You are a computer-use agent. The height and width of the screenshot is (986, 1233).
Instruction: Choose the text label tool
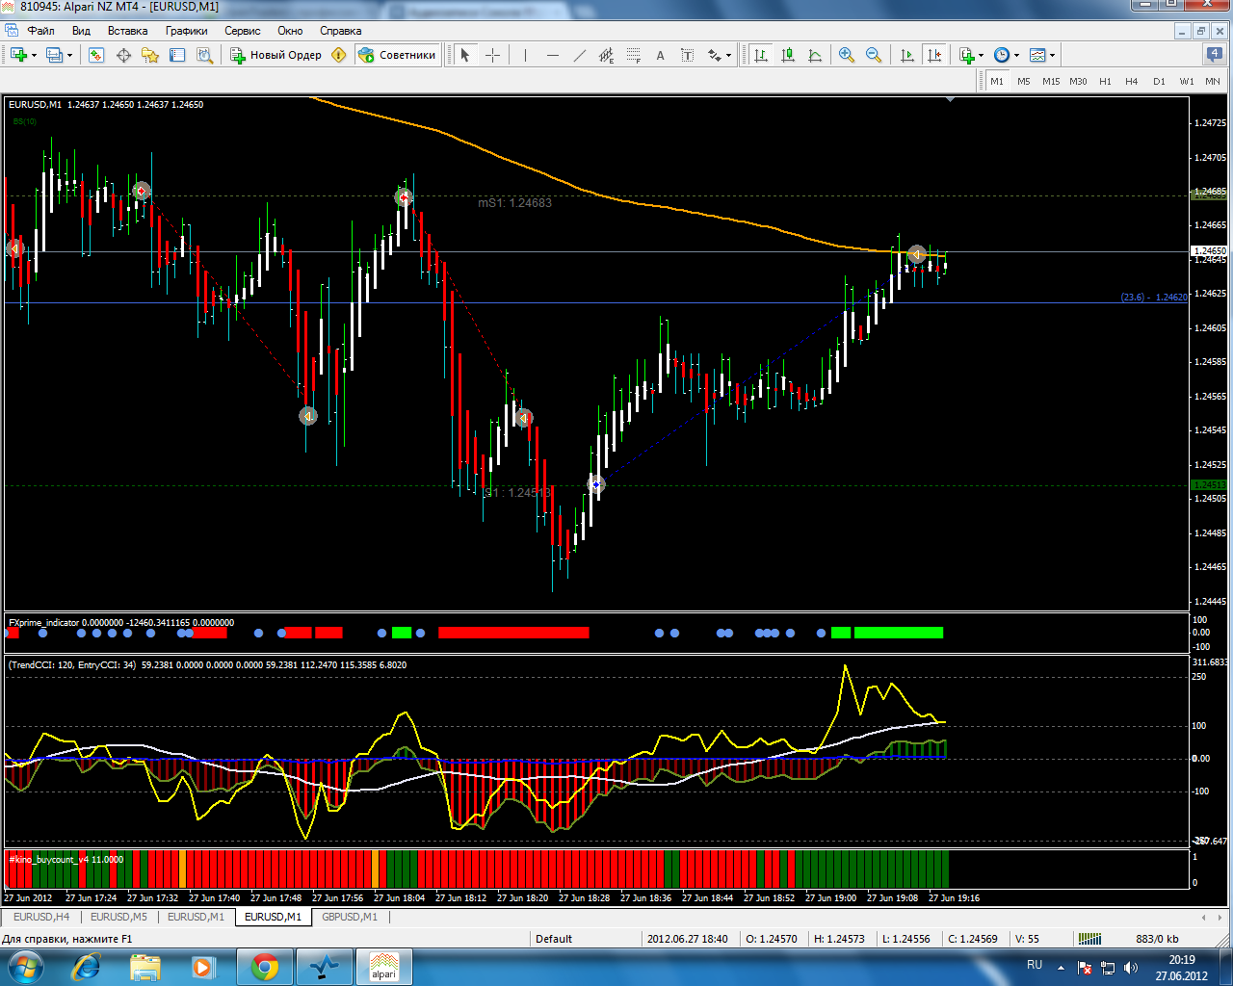click(x=660, y=55)
